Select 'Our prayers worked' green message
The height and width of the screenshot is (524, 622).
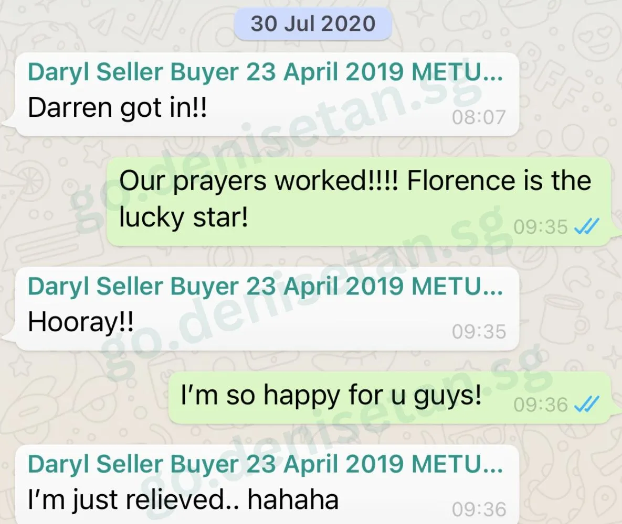(359, 201)
